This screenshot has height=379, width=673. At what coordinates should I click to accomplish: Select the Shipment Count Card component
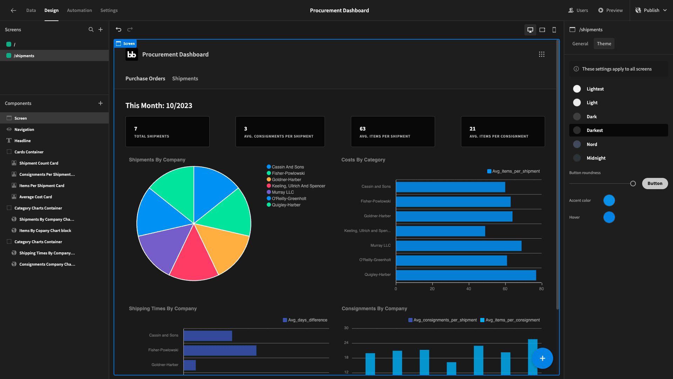(x=54, y=163)
